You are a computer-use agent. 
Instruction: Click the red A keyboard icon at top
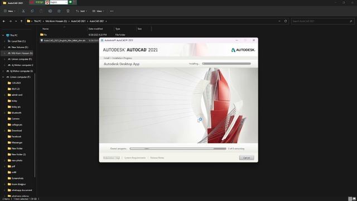(47, 2)
